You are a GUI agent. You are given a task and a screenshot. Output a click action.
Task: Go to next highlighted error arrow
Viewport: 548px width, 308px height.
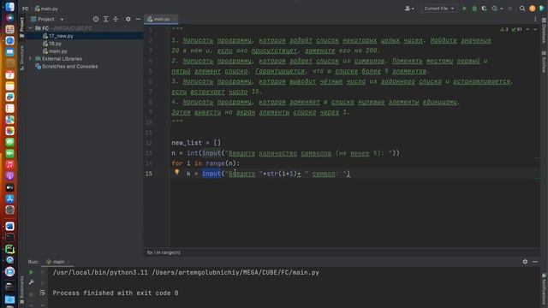point(535,30)
